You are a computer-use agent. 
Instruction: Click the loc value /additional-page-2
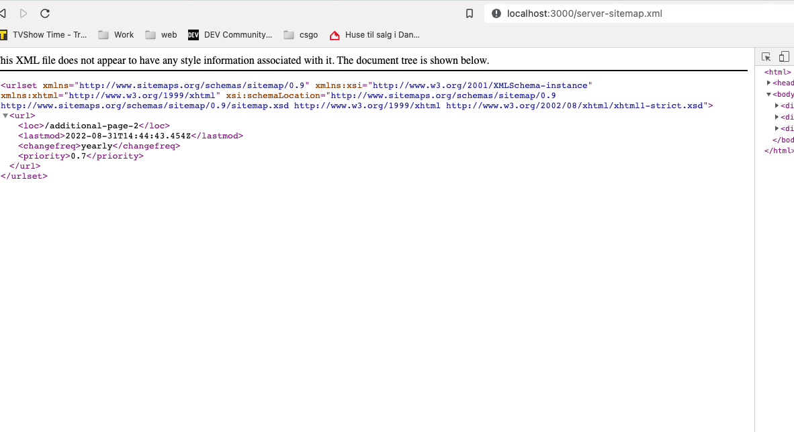(x=91, y=126)
